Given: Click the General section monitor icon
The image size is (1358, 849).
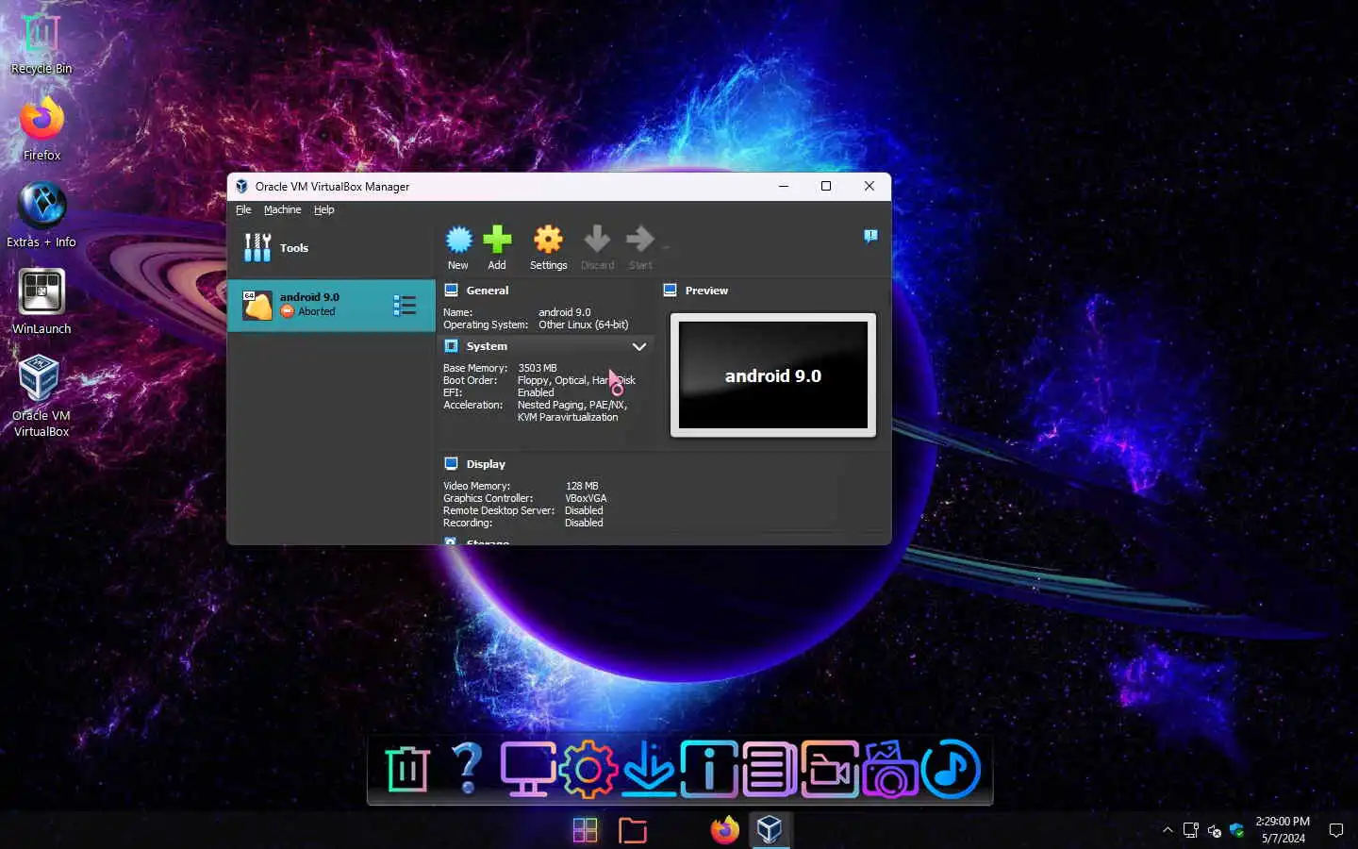Looking at the screenshot, I should [451, 290].
